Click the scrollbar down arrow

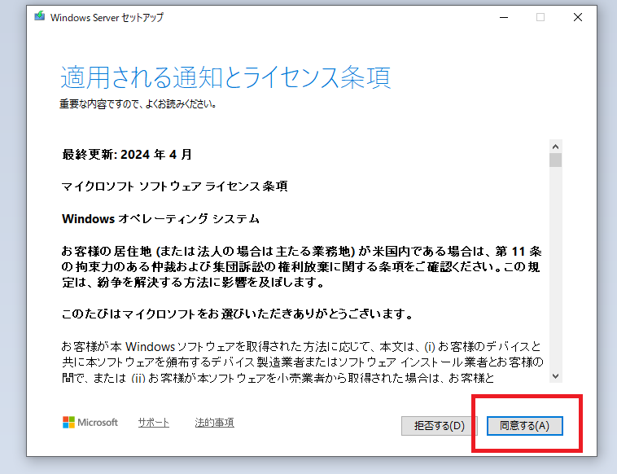pos(556,375)
